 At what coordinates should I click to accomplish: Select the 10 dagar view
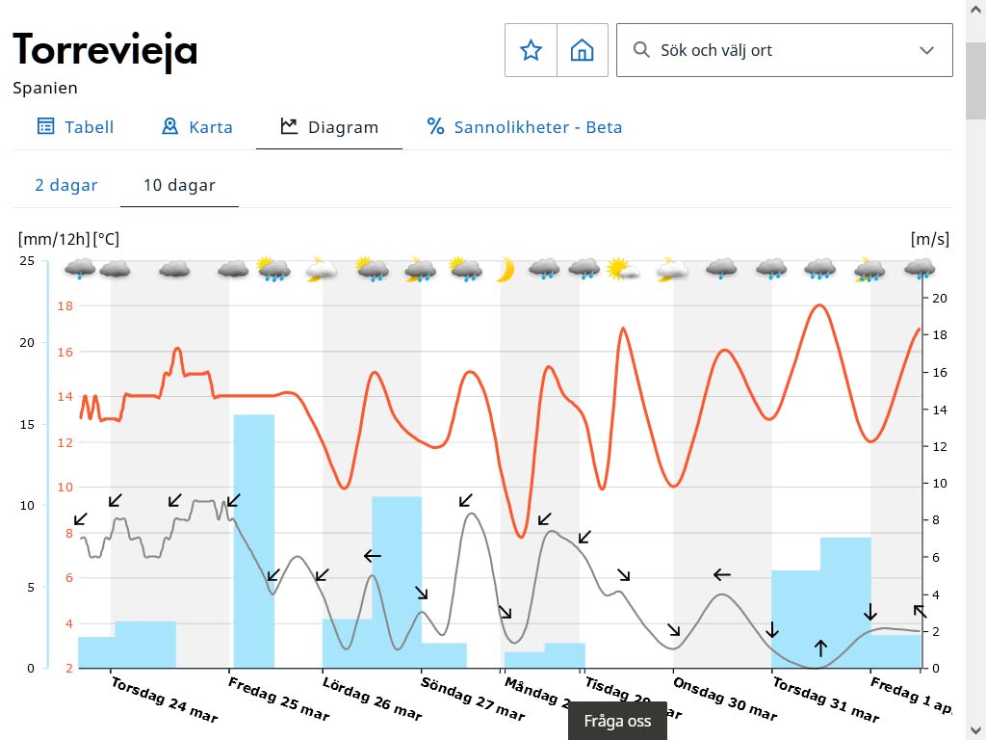[x=179, y=185]
